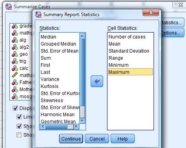The image size is (186, 148).
Task: Click the icon beside the mosg variable
Action: pos(15,97)
